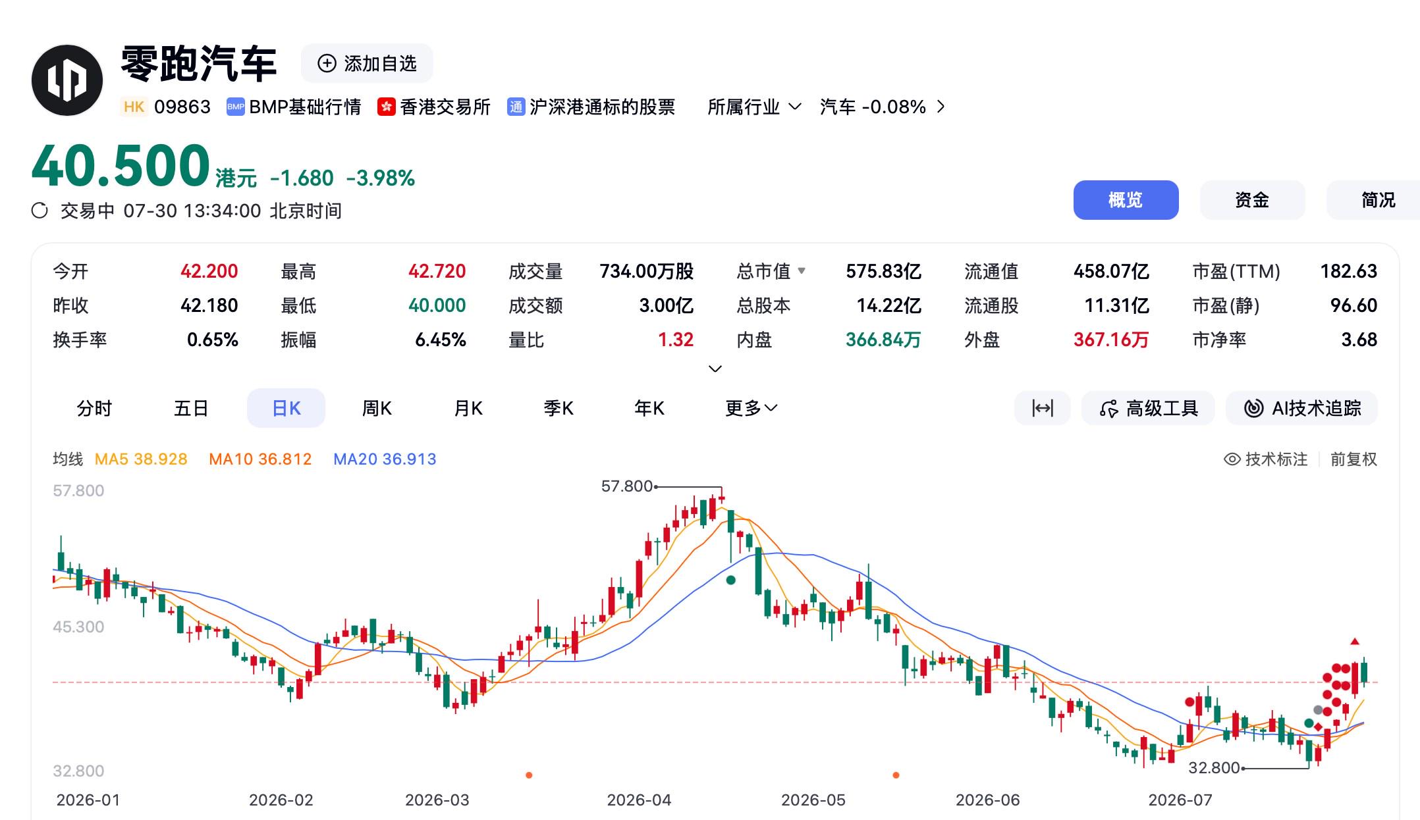Viewport: 1420px width, 820px height.
Task: Expand more stats with the chevron below the table
Action: [x=715, y=369]
